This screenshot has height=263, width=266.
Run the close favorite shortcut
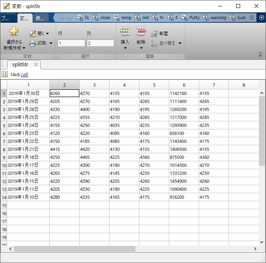point(101,18)
